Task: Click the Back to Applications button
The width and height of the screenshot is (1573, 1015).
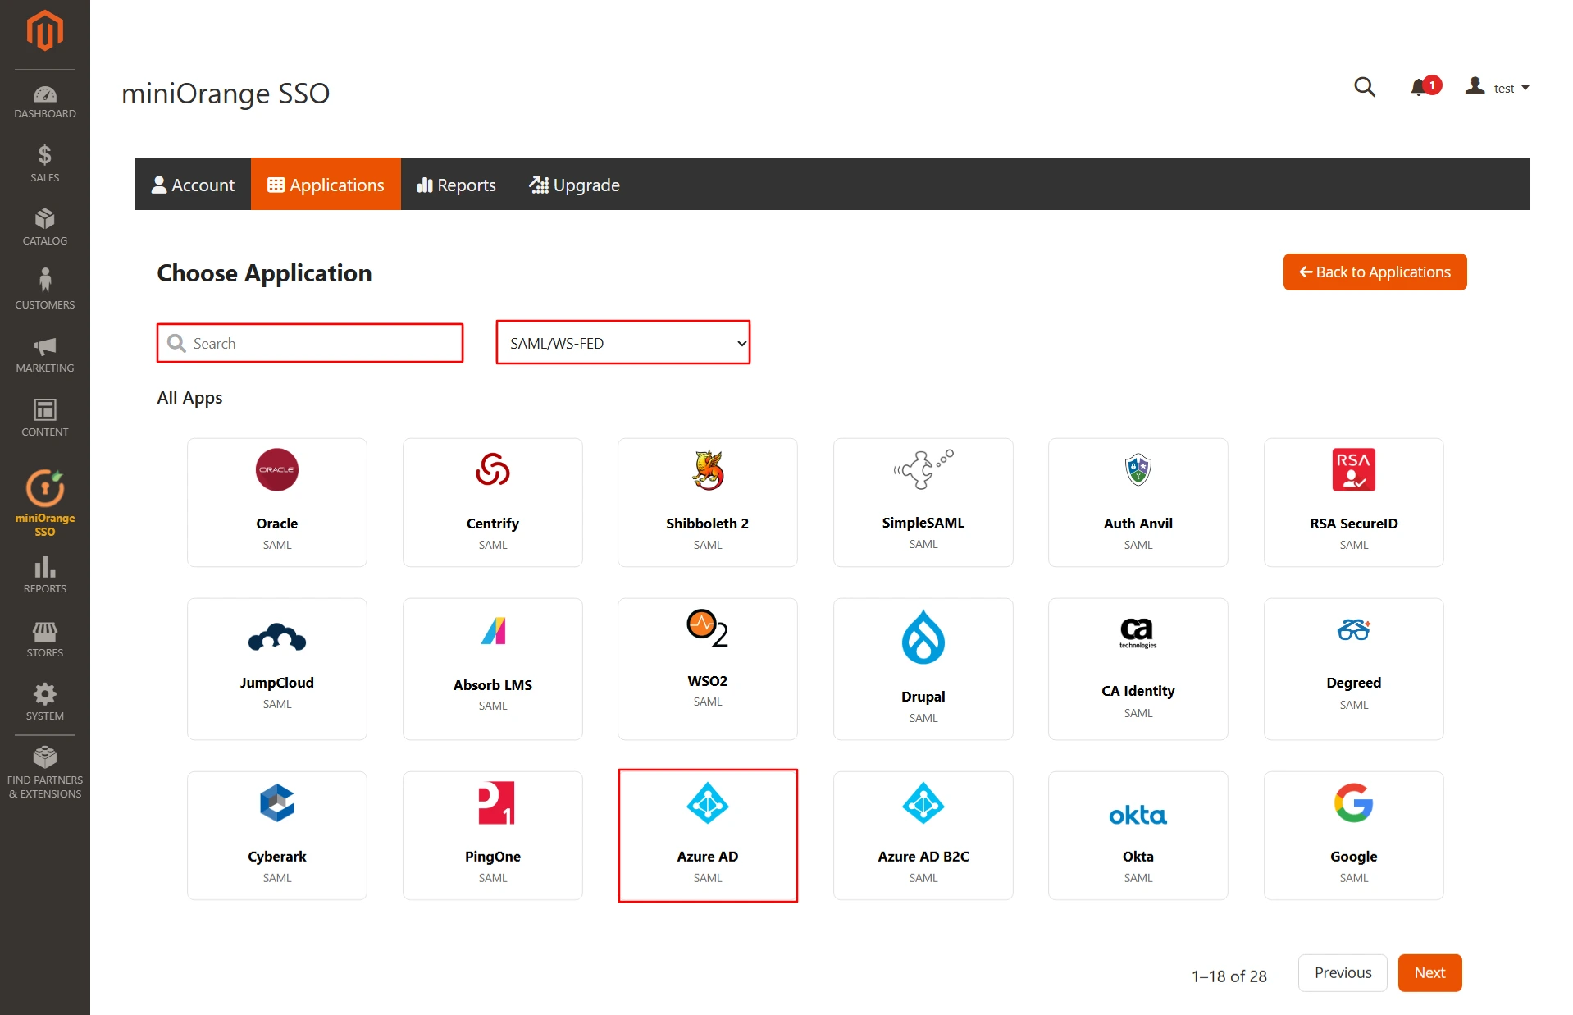Action: coord(1374,272)
